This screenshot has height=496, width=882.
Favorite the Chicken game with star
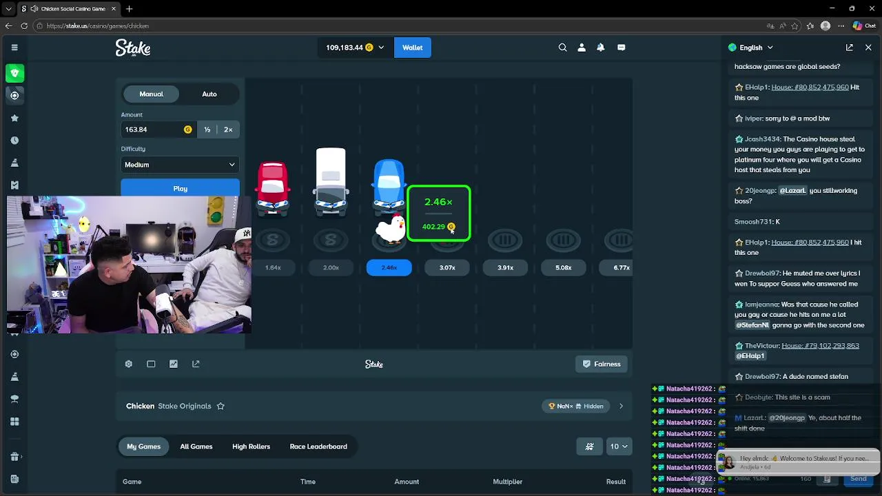coord(220,406)
